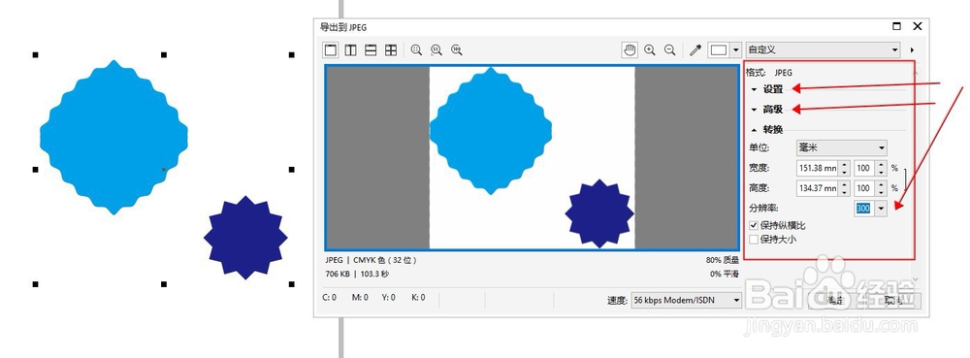Select the eyedropper color tool

pos(695,50)
